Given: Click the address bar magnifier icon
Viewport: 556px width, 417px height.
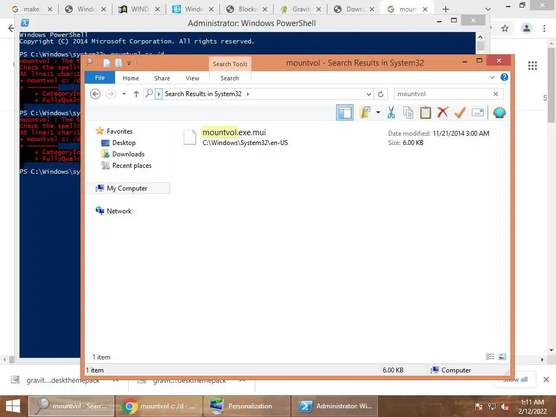Looking at the screenshot, I should pyautogui.click(x=149, y=93).
